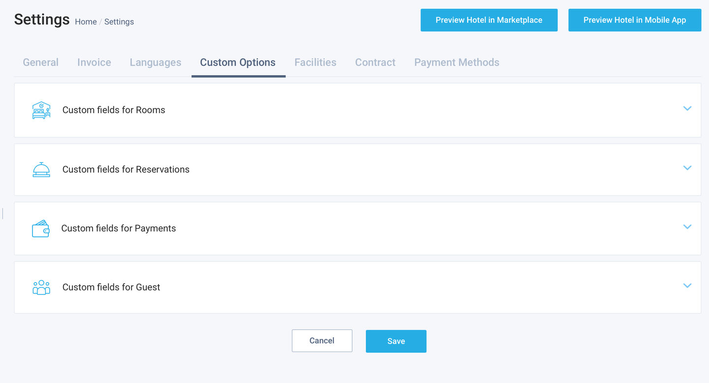Click the bed icon for Rooms custom fields

(x=41, y=110)
